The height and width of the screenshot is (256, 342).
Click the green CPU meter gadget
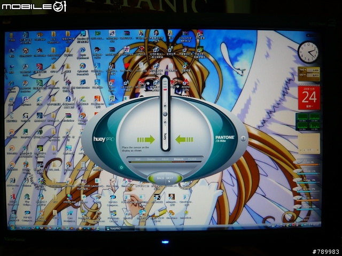click(x=308, y=122)
